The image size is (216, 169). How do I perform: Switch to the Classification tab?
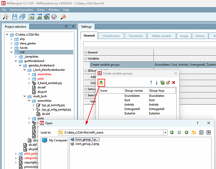point(111,36)
